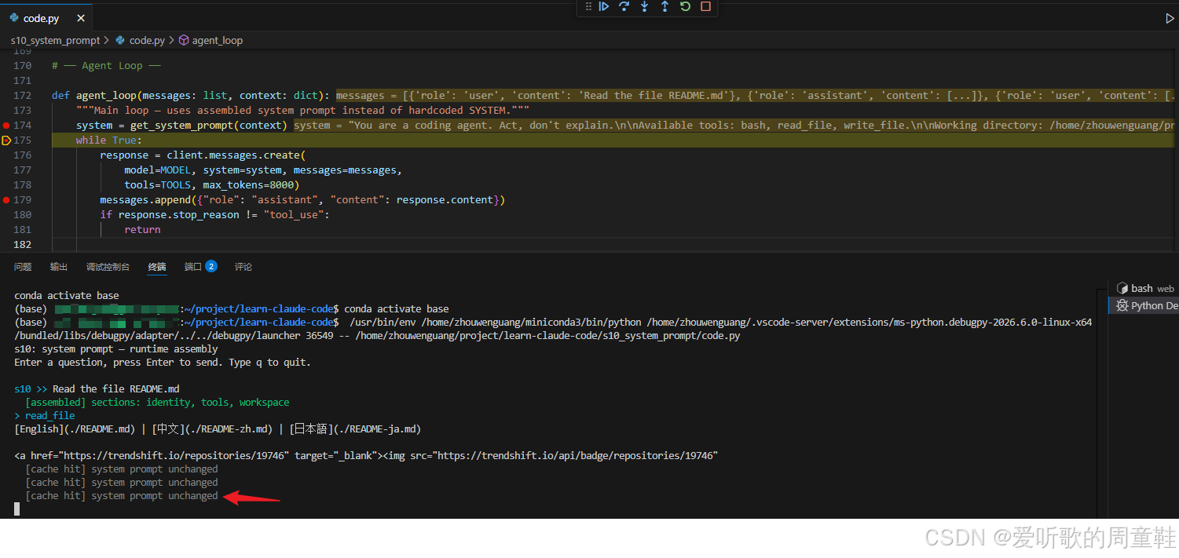
Task: Switch to the 问题 panel tab
Action: (x=23, y=267)
